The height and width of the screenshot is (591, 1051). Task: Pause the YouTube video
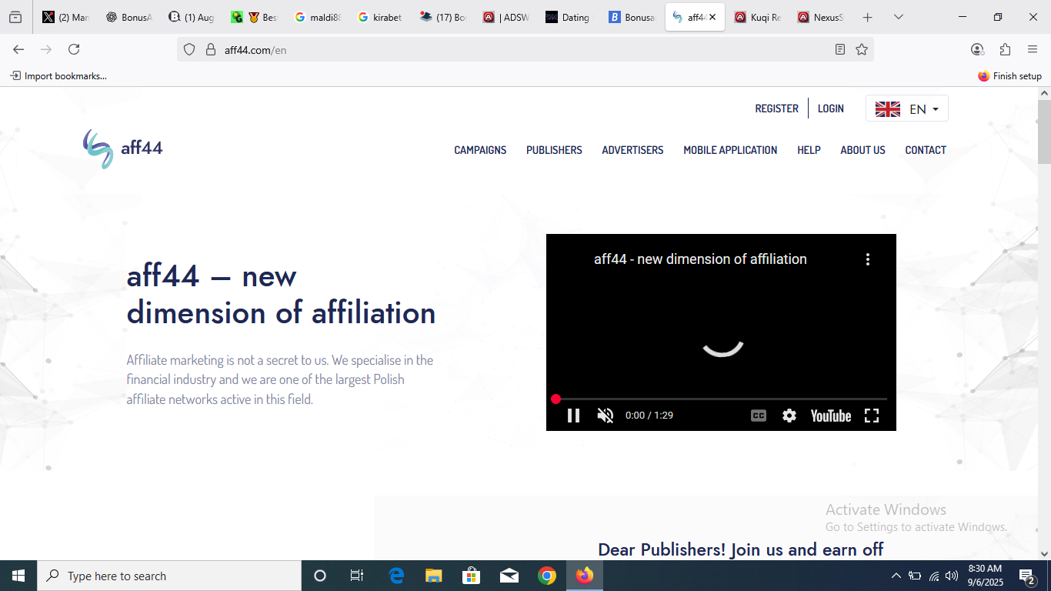573,416
